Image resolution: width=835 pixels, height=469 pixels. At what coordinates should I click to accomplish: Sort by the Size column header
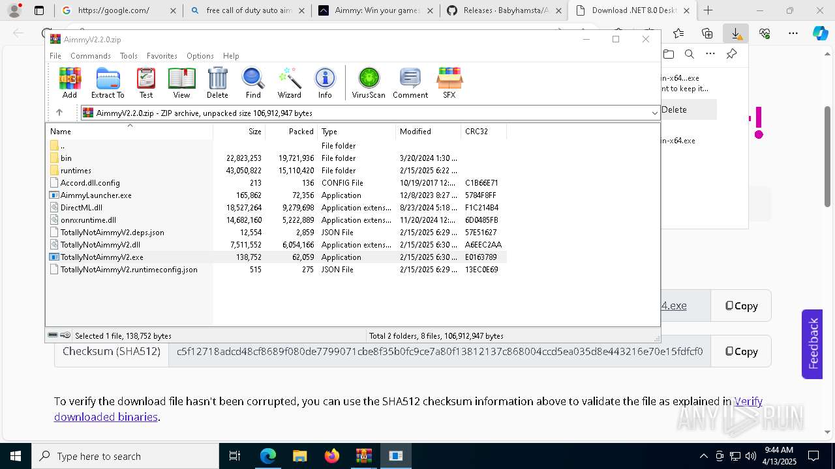click(239, 132)
